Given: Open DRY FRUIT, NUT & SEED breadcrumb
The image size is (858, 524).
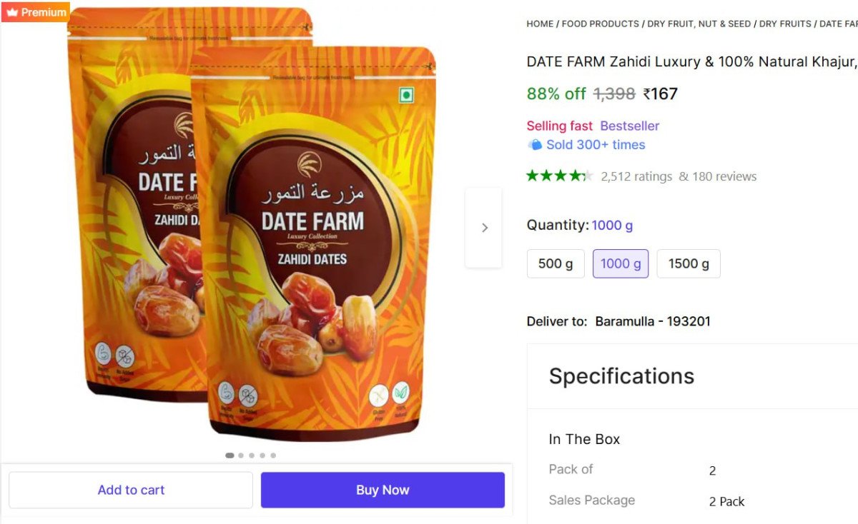Looking at the screenshot, I should (x=699, y=24).
